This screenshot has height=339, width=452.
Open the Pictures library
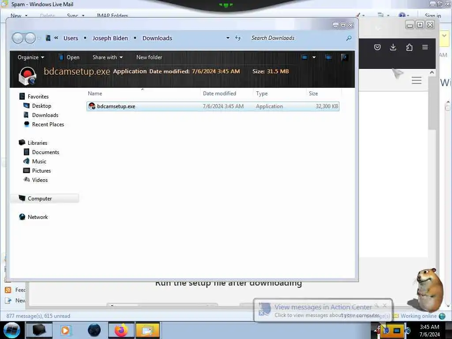[41, 171]
